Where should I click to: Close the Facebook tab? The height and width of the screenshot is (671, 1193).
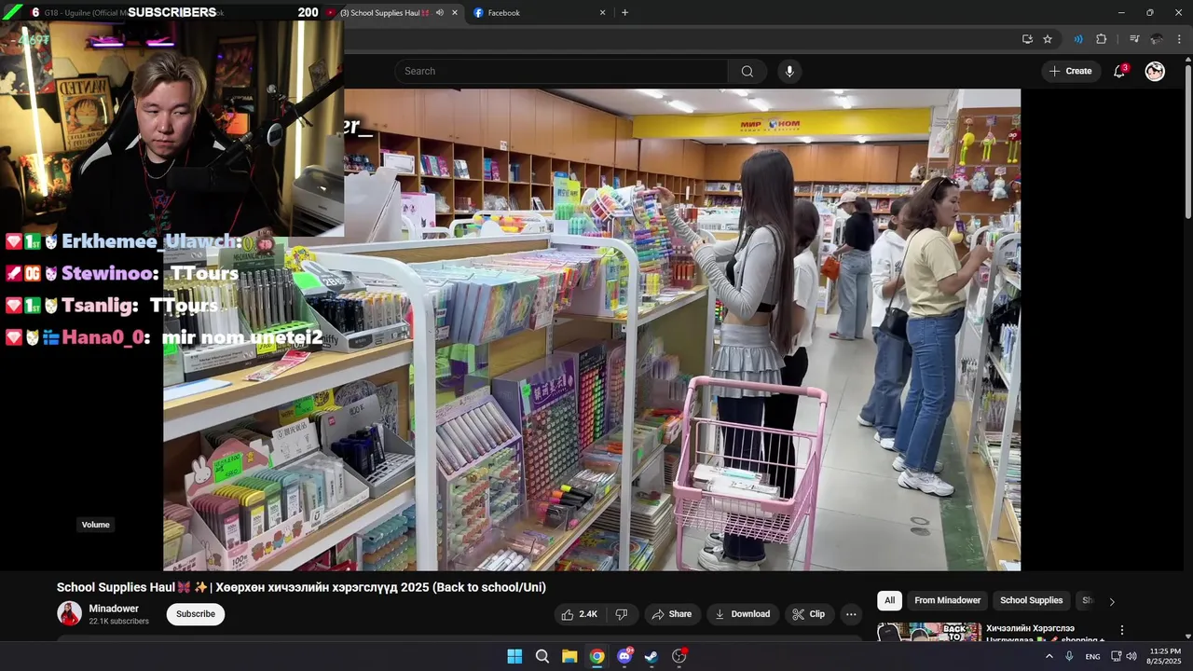coord(602,13)
